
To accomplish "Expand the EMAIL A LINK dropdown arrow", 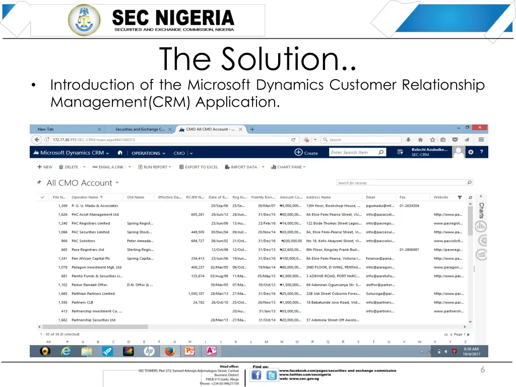I will tap(130, 167).
